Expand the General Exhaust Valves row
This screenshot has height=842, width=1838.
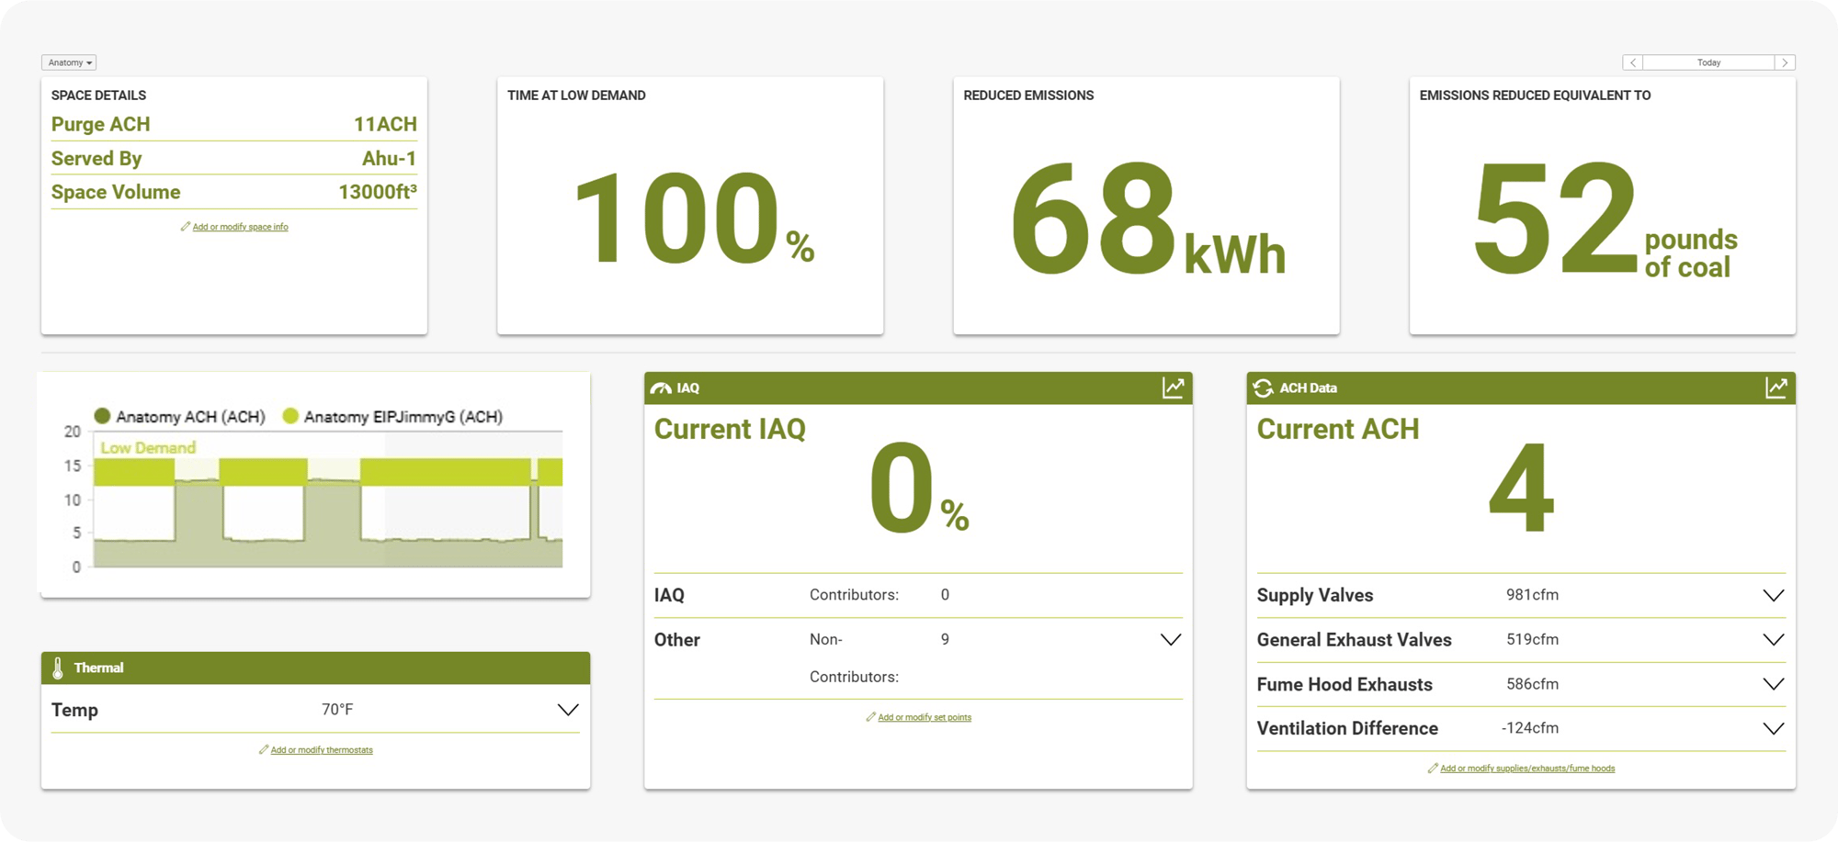click(1774, 640)
